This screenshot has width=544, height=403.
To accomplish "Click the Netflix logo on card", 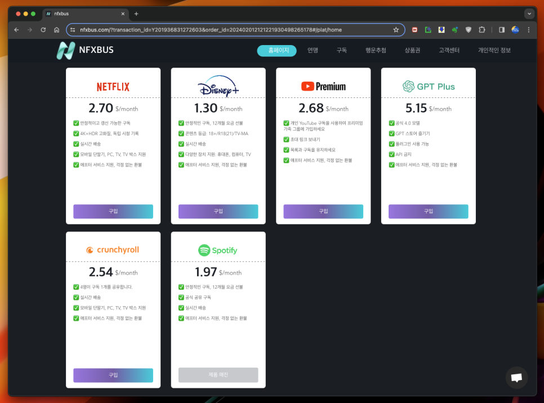I will (113, 87).
